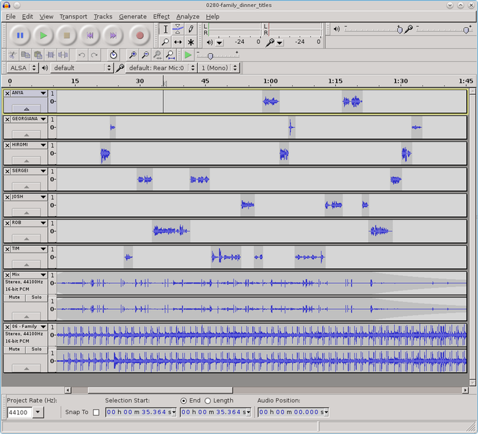Click the red Record button
This screenshot has height=434, width=478.
coord(139,36)
